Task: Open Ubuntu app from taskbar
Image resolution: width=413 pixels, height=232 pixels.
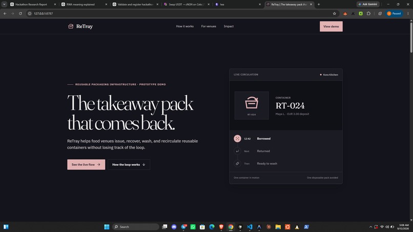Action: pos(287,227)
